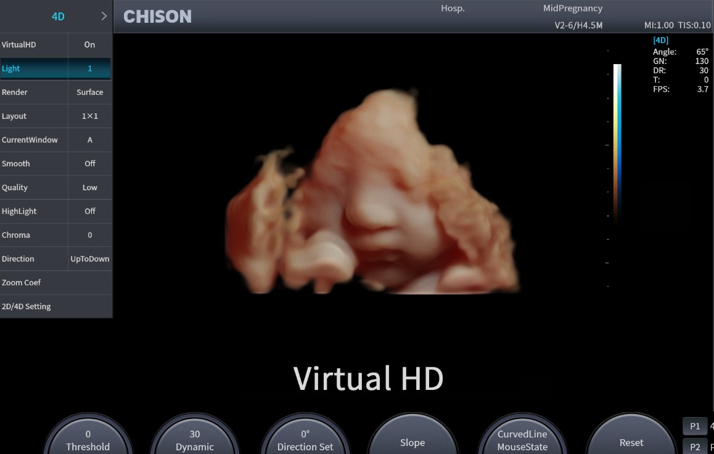Image resolution: width=714 pixels, height=454 pixels.
Task: Click the FPS 3.7 readout
Action: tap(681, 89)
